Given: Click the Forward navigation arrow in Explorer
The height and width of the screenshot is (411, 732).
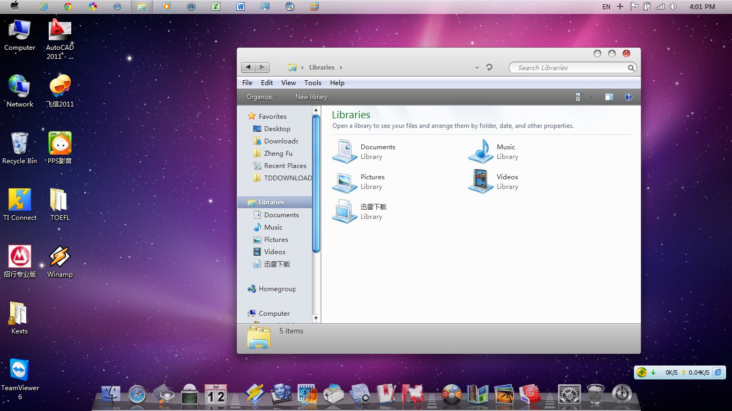Looking at the screenshot, I should 262,67.
